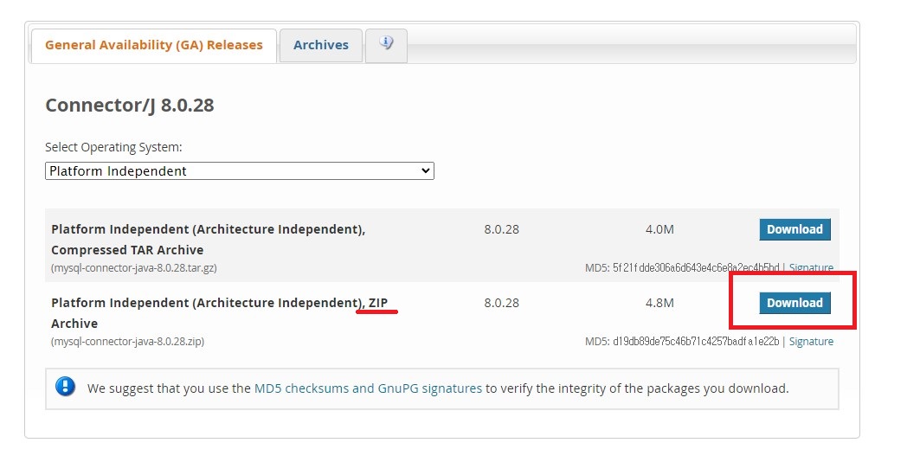
Task: Open the Signature link for the zip file
Action: pyautogui.click(x=811, y=341)
